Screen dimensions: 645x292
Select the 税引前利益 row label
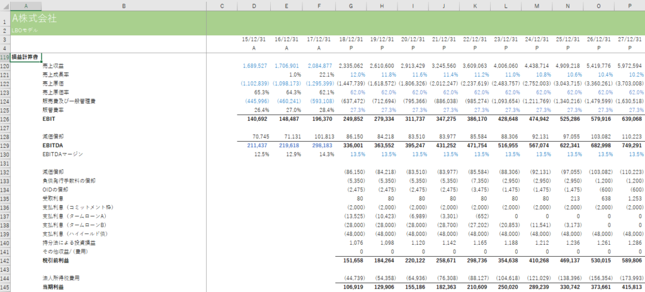point(55,259)
